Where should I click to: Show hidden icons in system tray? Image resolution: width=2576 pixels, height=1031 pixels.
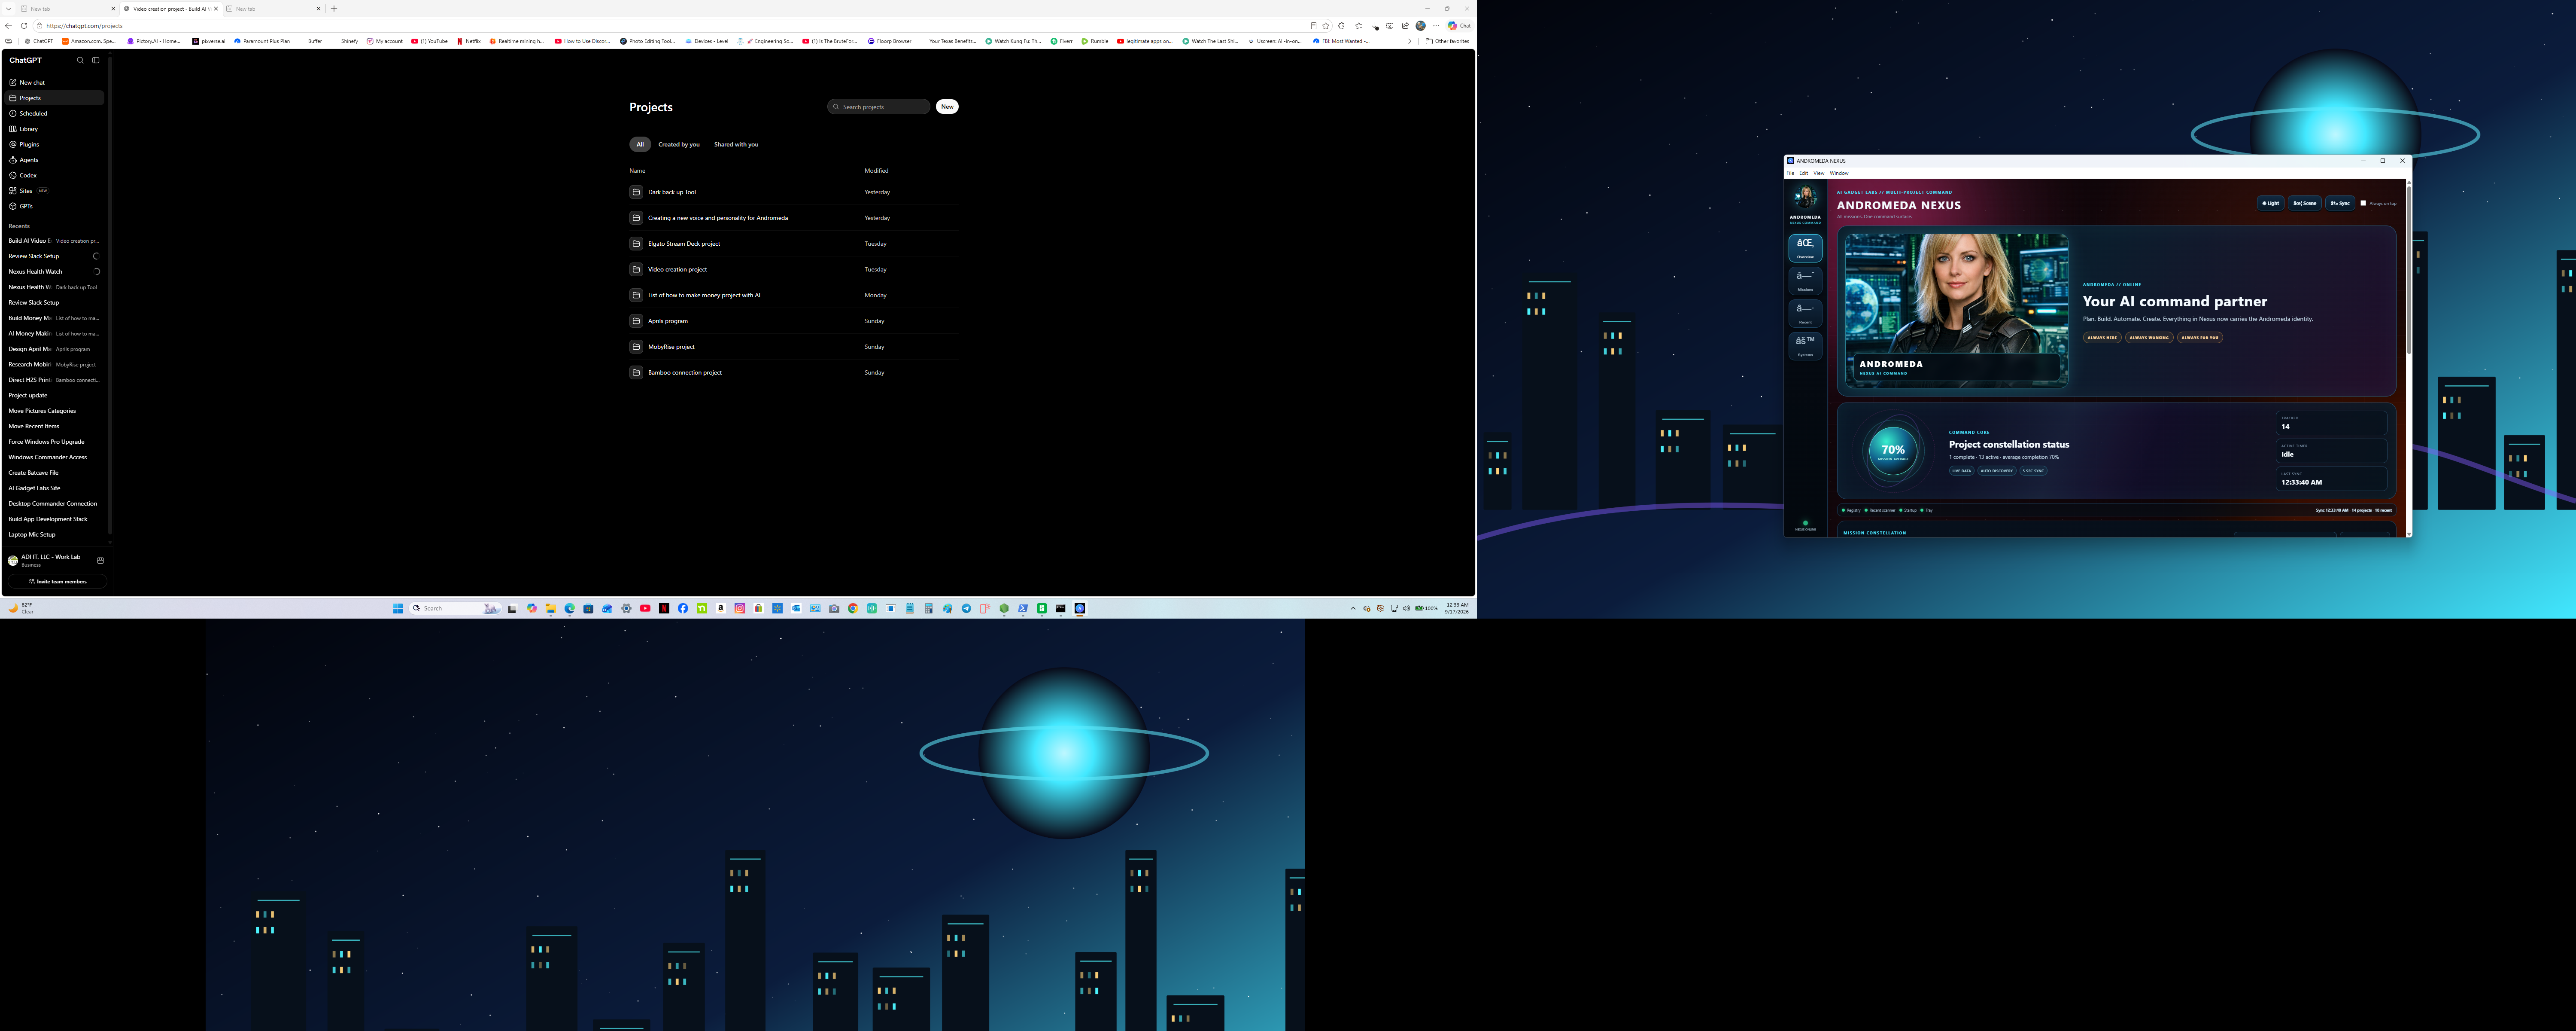pyautogui.click(x=1353, y=609)
